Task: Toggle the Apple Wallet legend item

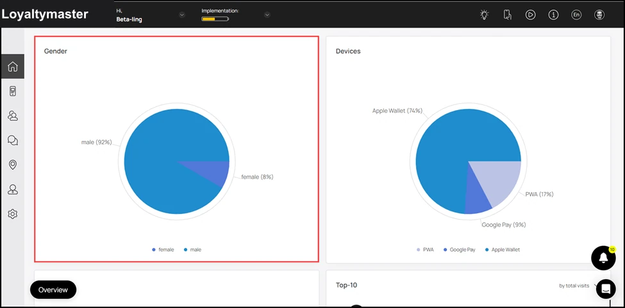Action: click(502, 250)
